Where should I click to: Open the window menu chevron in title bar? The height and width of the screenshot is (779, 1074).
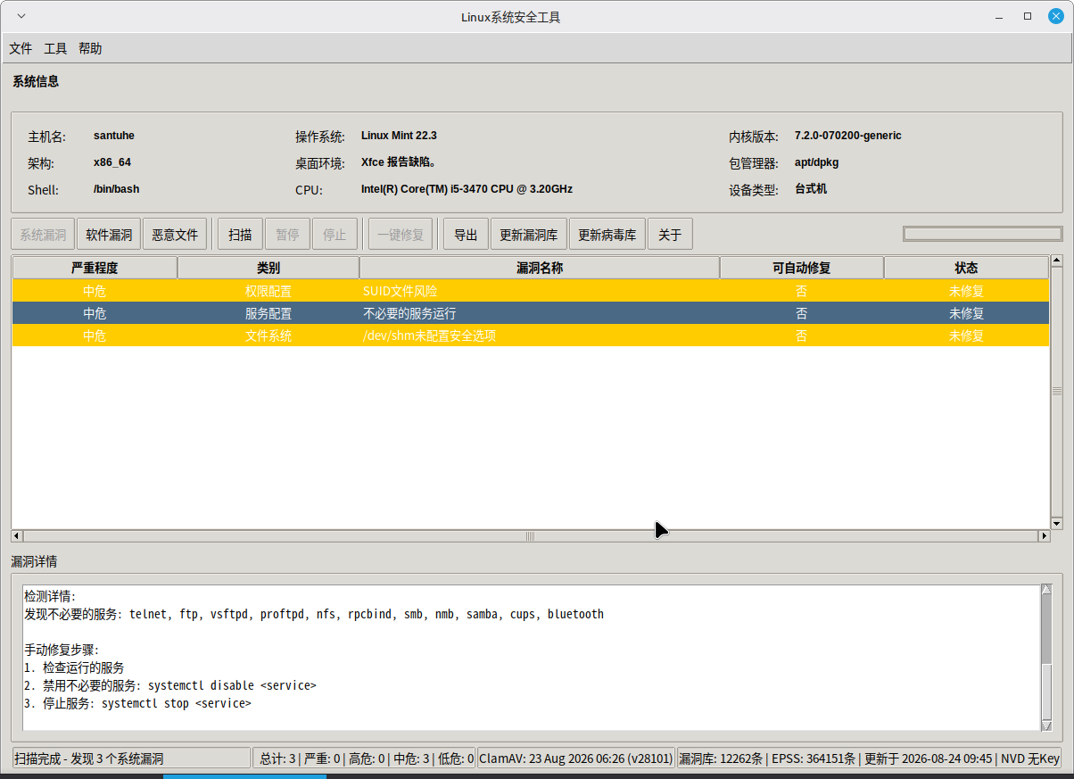tap(22, 16)
